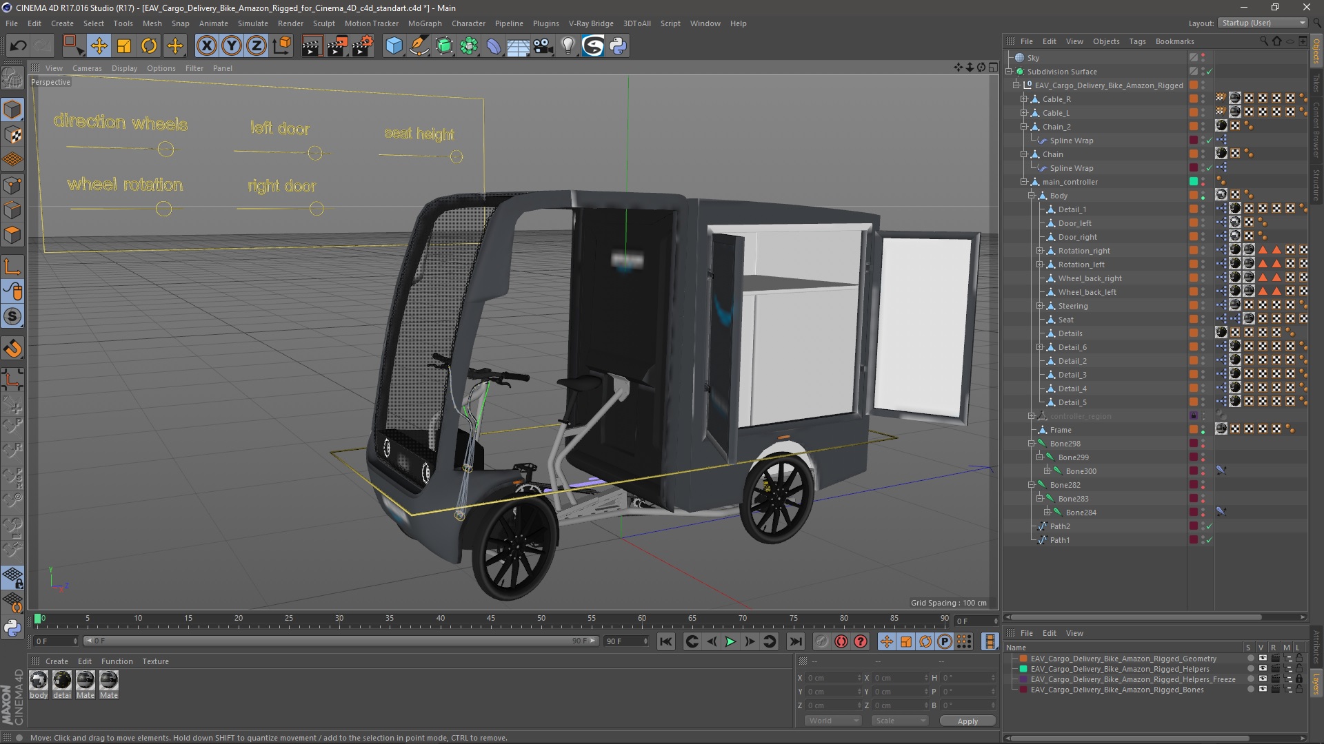Go to end of animation
This screenshot has width=1324, height=744.
pos(795,641)
